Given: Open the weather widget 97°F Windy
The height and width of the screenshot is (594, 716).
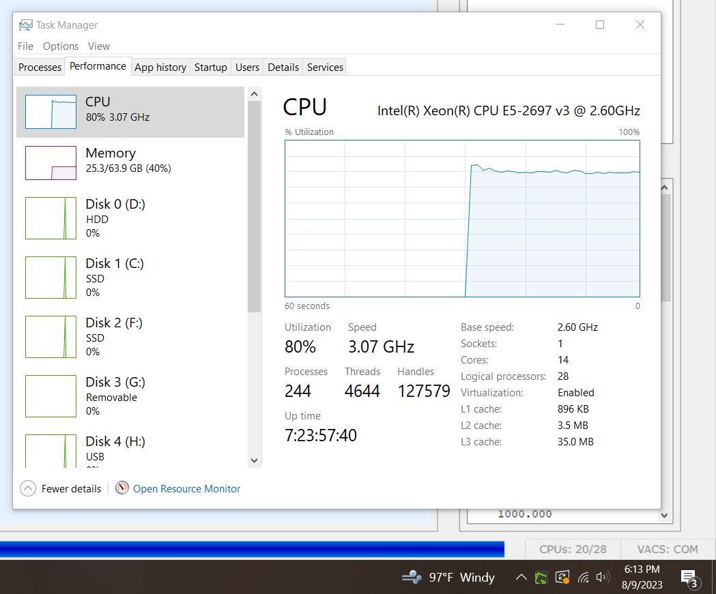Looking at the screenshot, I should click(448, 577).
